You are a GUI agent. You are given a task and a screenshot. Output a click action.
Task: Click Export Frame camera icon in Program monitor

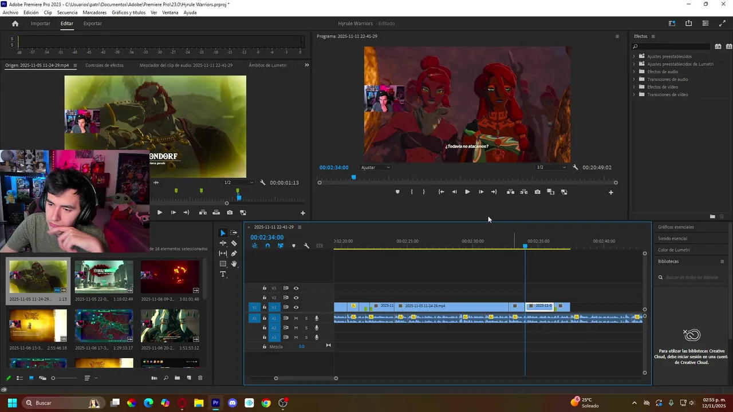point(537,192)
